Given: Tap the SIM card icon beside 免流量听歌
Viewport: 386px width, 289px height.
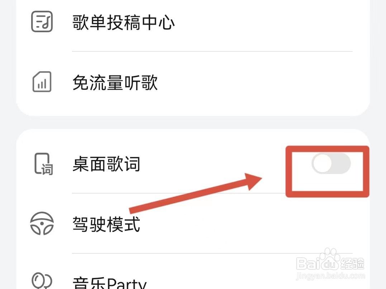Looking at the screenshot, I should [42, 82].
